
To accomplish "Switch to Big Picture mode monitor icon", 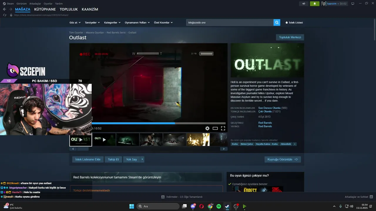I will tap(353, 4).
